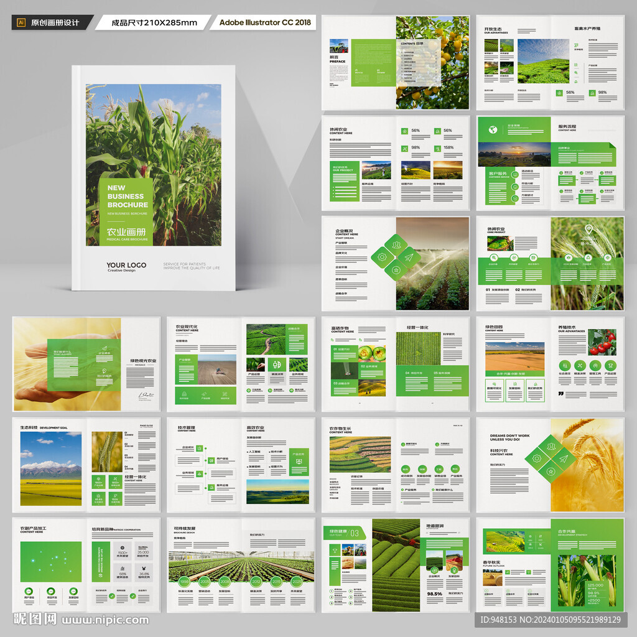Click the tea hill photo in 开放生态 spread
The image size is (637, 637).
pyautogui.click(x=543, y=61)
